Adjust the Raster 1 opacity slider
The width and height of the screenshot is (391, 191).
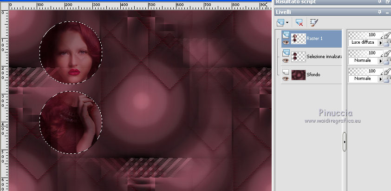[x=365, y=35]
